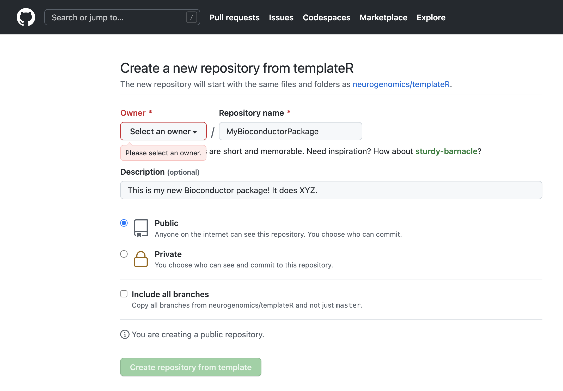Click the Owner field label
Viewport: 563px width, 391px height.
(x=136, y=113)
